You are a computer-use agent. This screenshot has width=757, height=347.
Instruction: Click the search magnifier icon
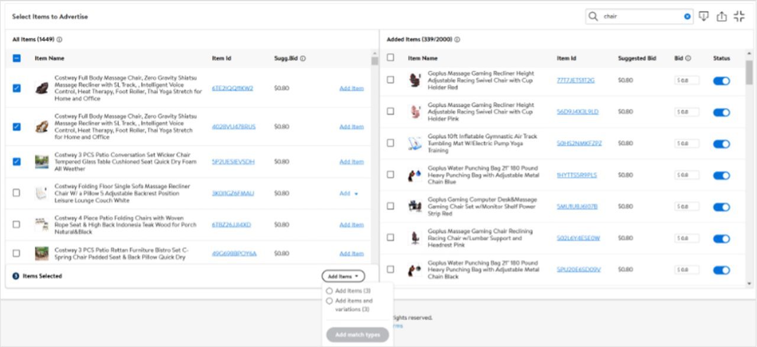click(593, 16)
